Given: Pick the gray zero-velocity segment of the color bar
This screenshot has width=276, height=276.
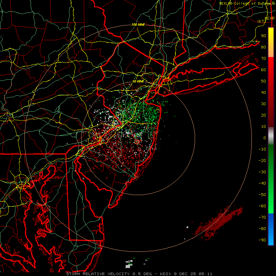Looking at the screenshot, I should pos(271,136).
